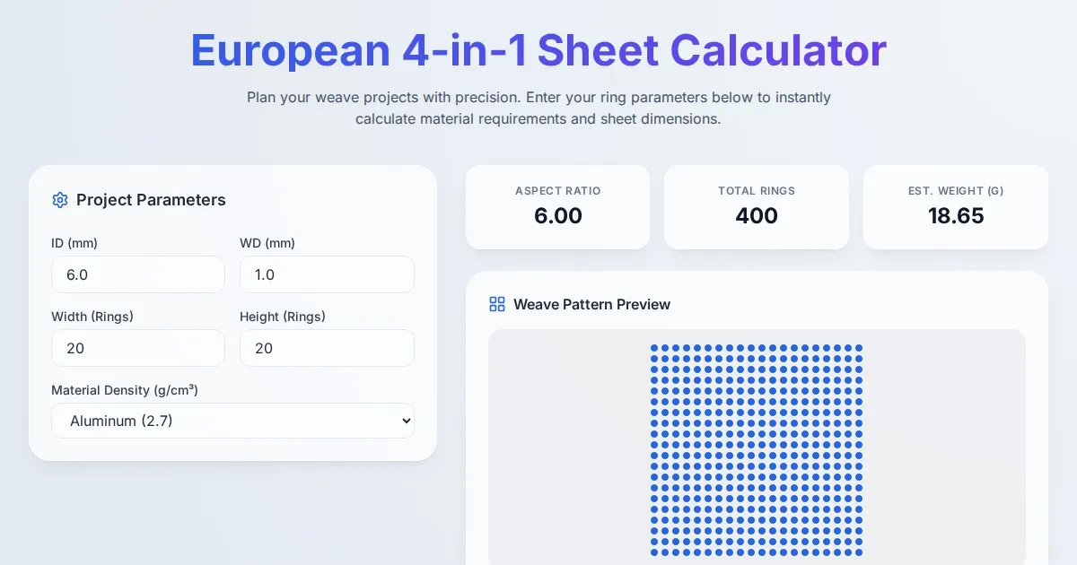
Task: Click the Height (Rings) label
Action: (x=283, y=317)
